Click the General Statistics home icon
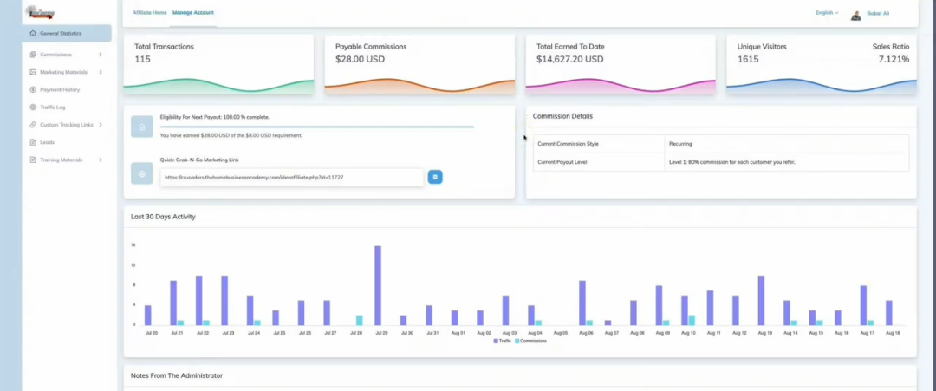Screen dimensions: 936x391 (x=33, y=34)
